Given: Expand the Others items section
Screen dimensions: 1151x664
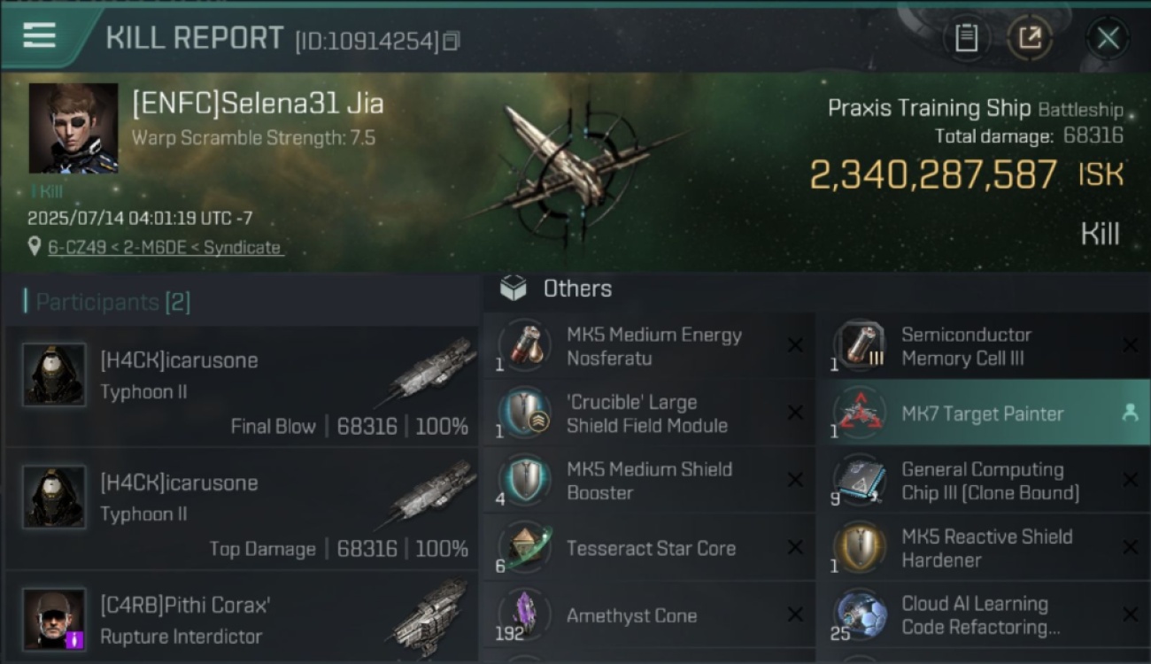Looking at the screenshot, I should pos(556,289).
